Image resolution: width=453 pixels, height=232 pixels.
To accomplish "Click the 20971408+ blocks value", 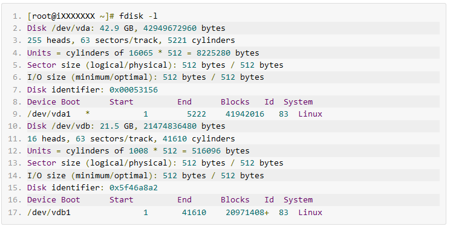I will tap(247, 213).
